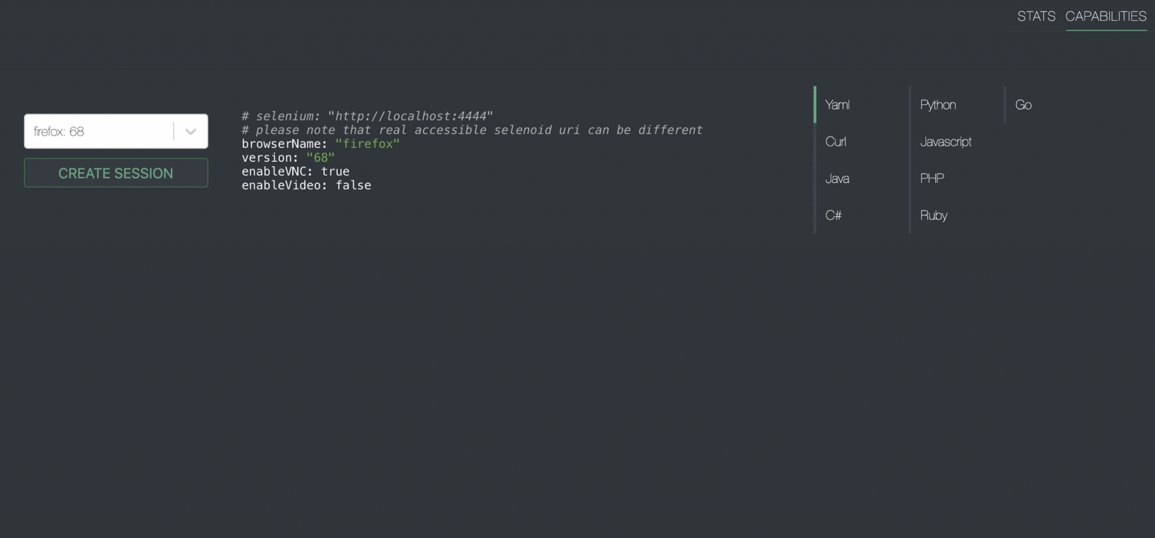
Task: Switch to the Ruby code example
Action: point(933,215)
